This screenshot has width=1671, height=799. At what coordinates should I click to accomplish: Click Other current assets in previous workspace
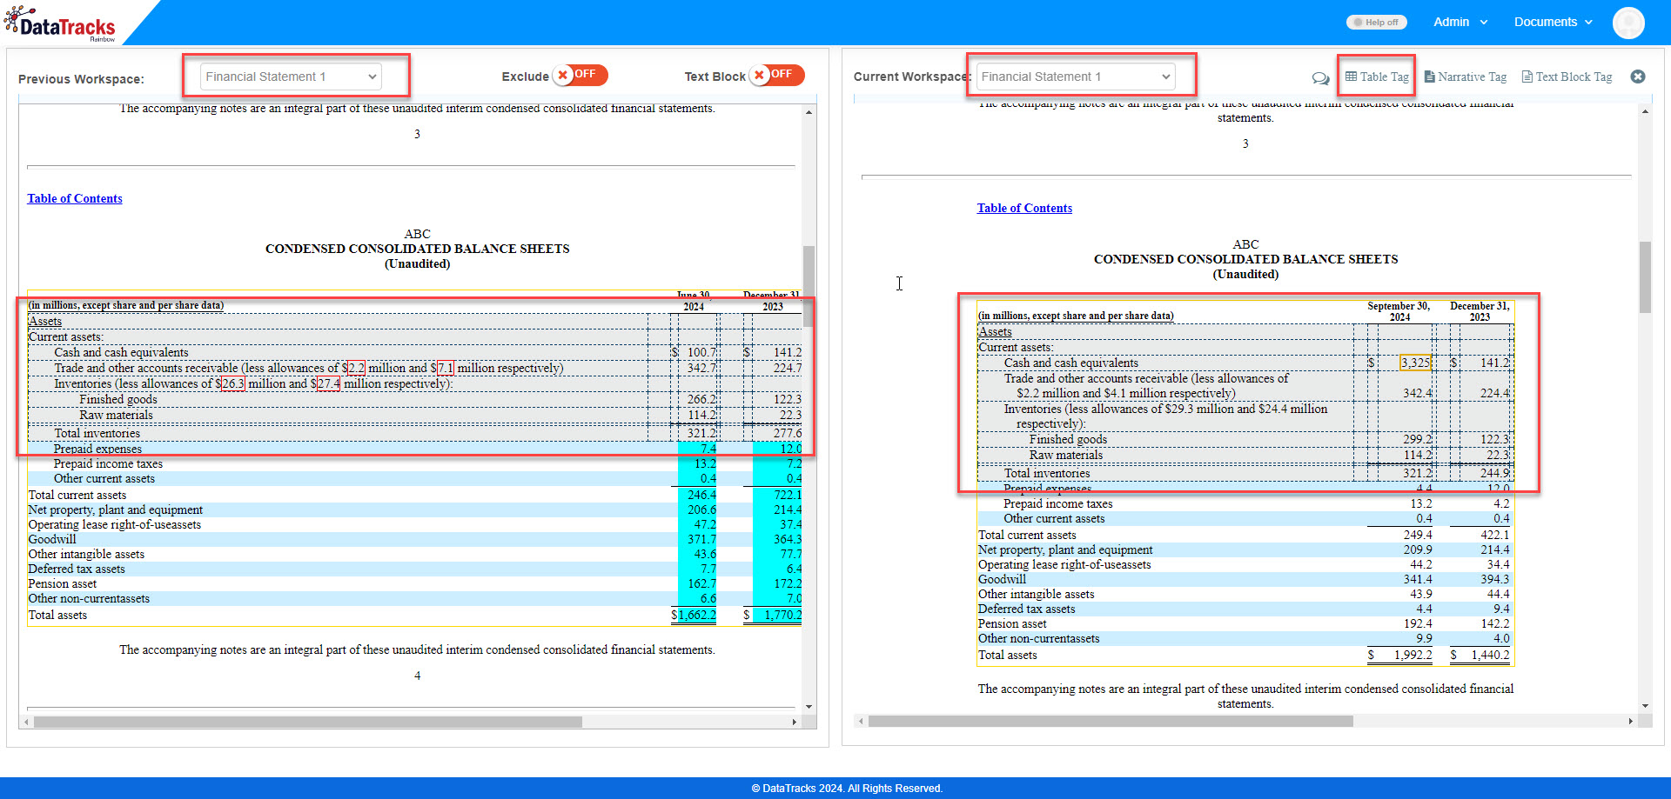point(104,478)
